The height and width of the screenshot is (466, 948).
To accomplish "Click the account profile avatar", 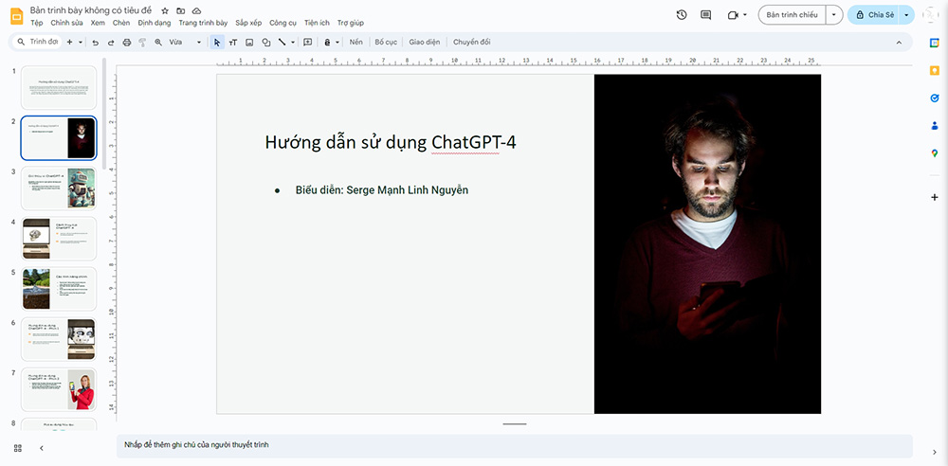I will (x=931, y=14).
